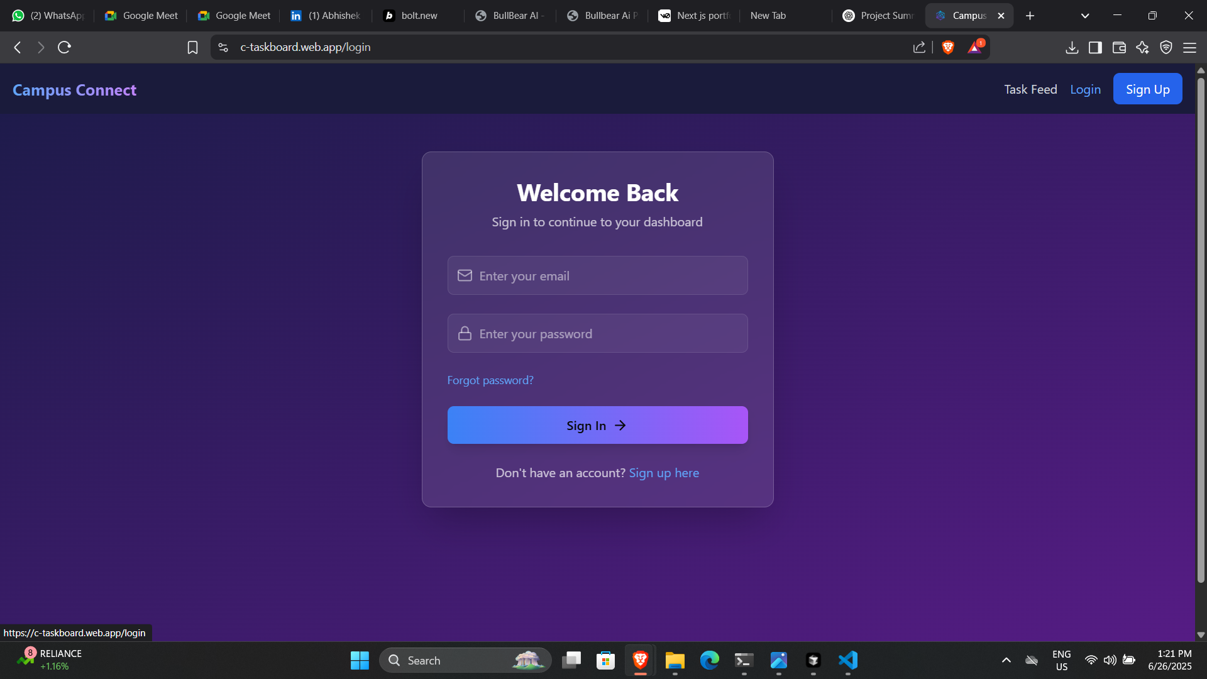Viewport: 1207px width, 679px height.
Task: Open site information icon in address bar
Action: point(223,47)
